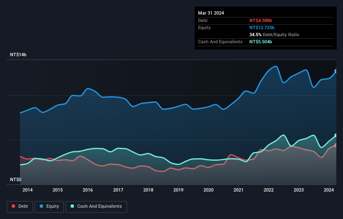
Task: Toggle Cash And Equivalents legend button
Action: tap(96, 207)
